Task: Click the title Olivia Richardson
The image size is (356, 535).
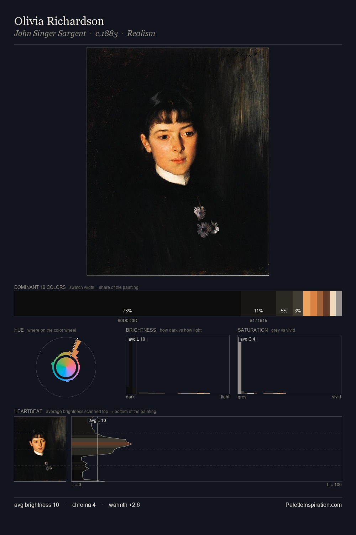Action: [x=59, y=21]
